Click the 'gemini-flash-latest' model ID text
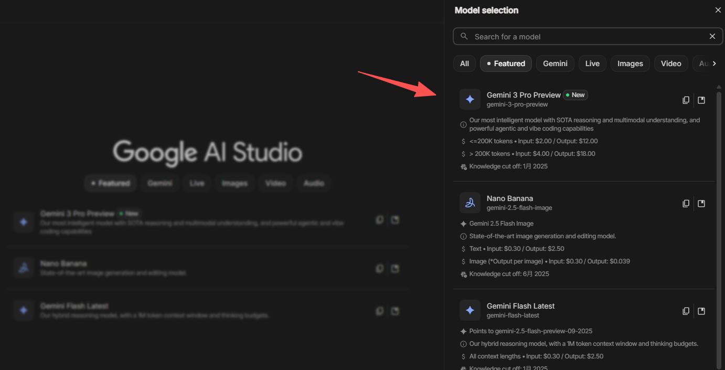 513,315
